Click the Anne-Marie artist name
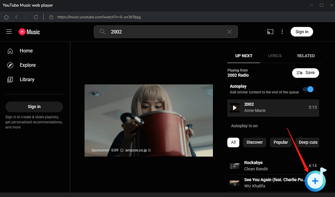The width and height of the screenshot is (335, 197). [x=255, y=110]
